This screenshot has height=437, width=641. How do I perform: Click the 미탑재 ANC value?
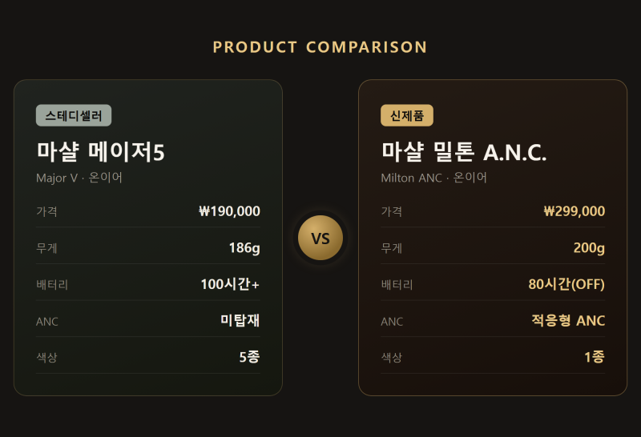[x=240, y=321]
